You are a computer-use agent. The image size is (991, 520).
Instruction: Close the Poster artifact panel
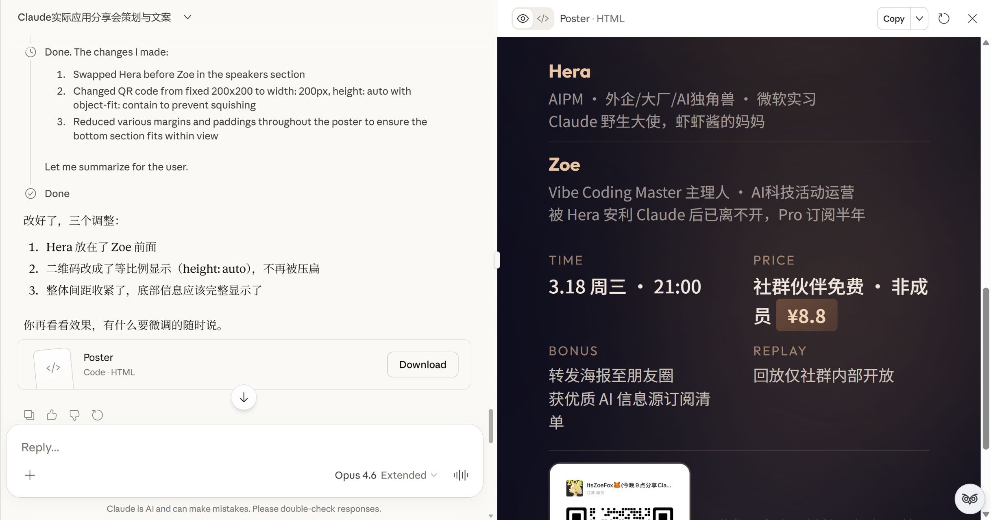pos(972,19)
